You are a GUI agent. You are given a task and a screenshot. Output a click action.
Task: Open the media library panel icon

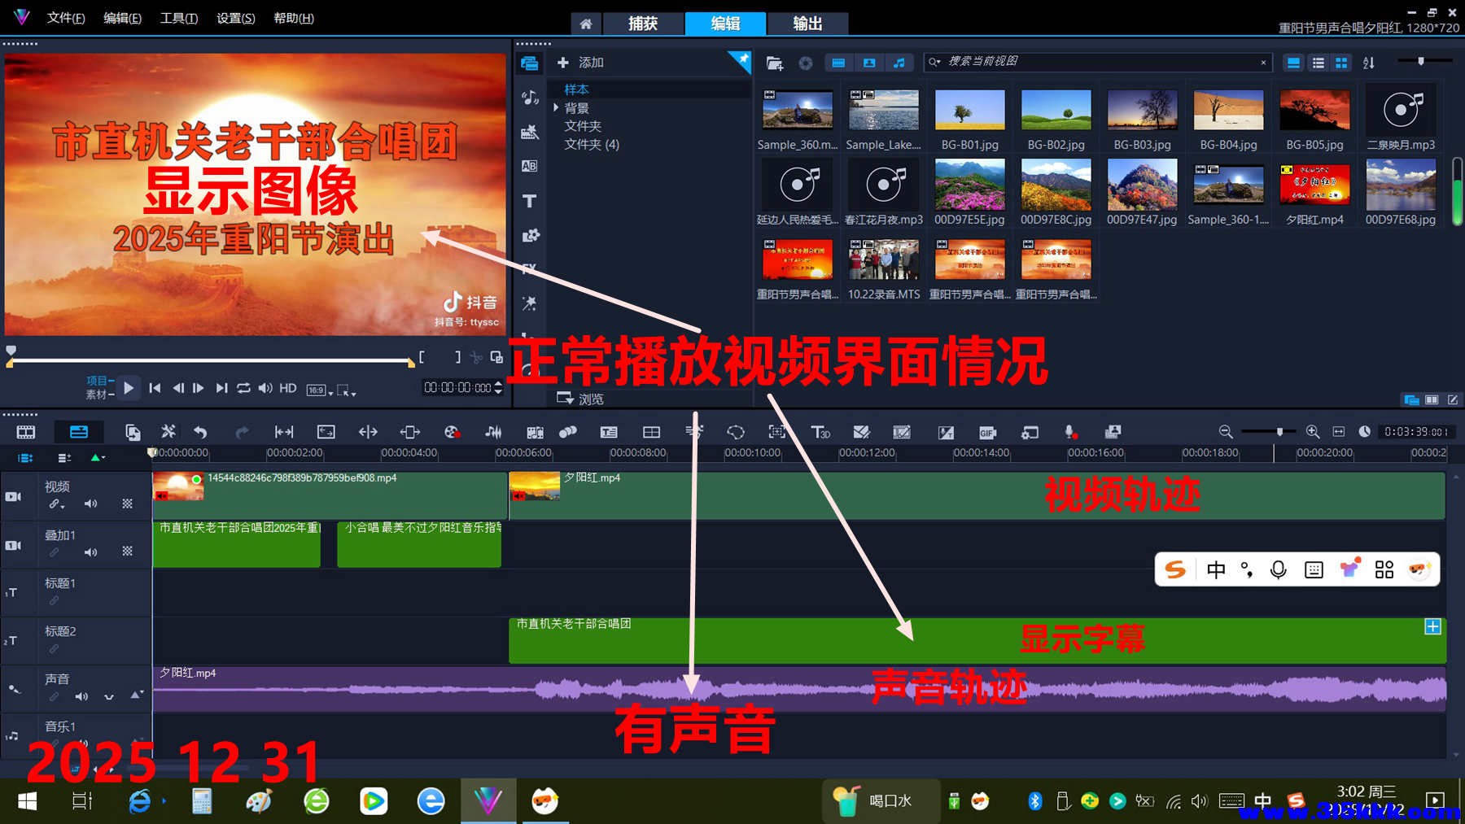pos(530,63)
